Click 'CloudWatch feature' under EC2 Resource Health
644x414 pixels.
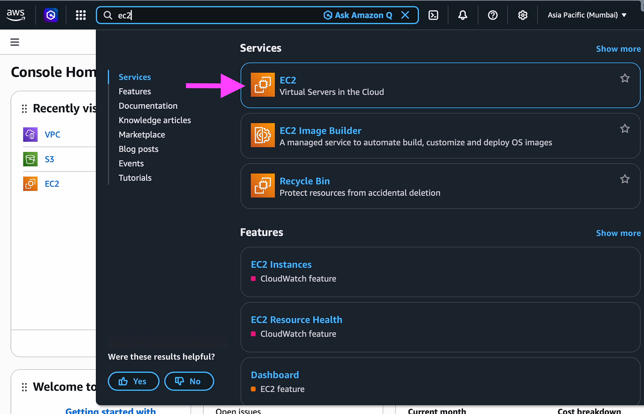coord(298,334)
